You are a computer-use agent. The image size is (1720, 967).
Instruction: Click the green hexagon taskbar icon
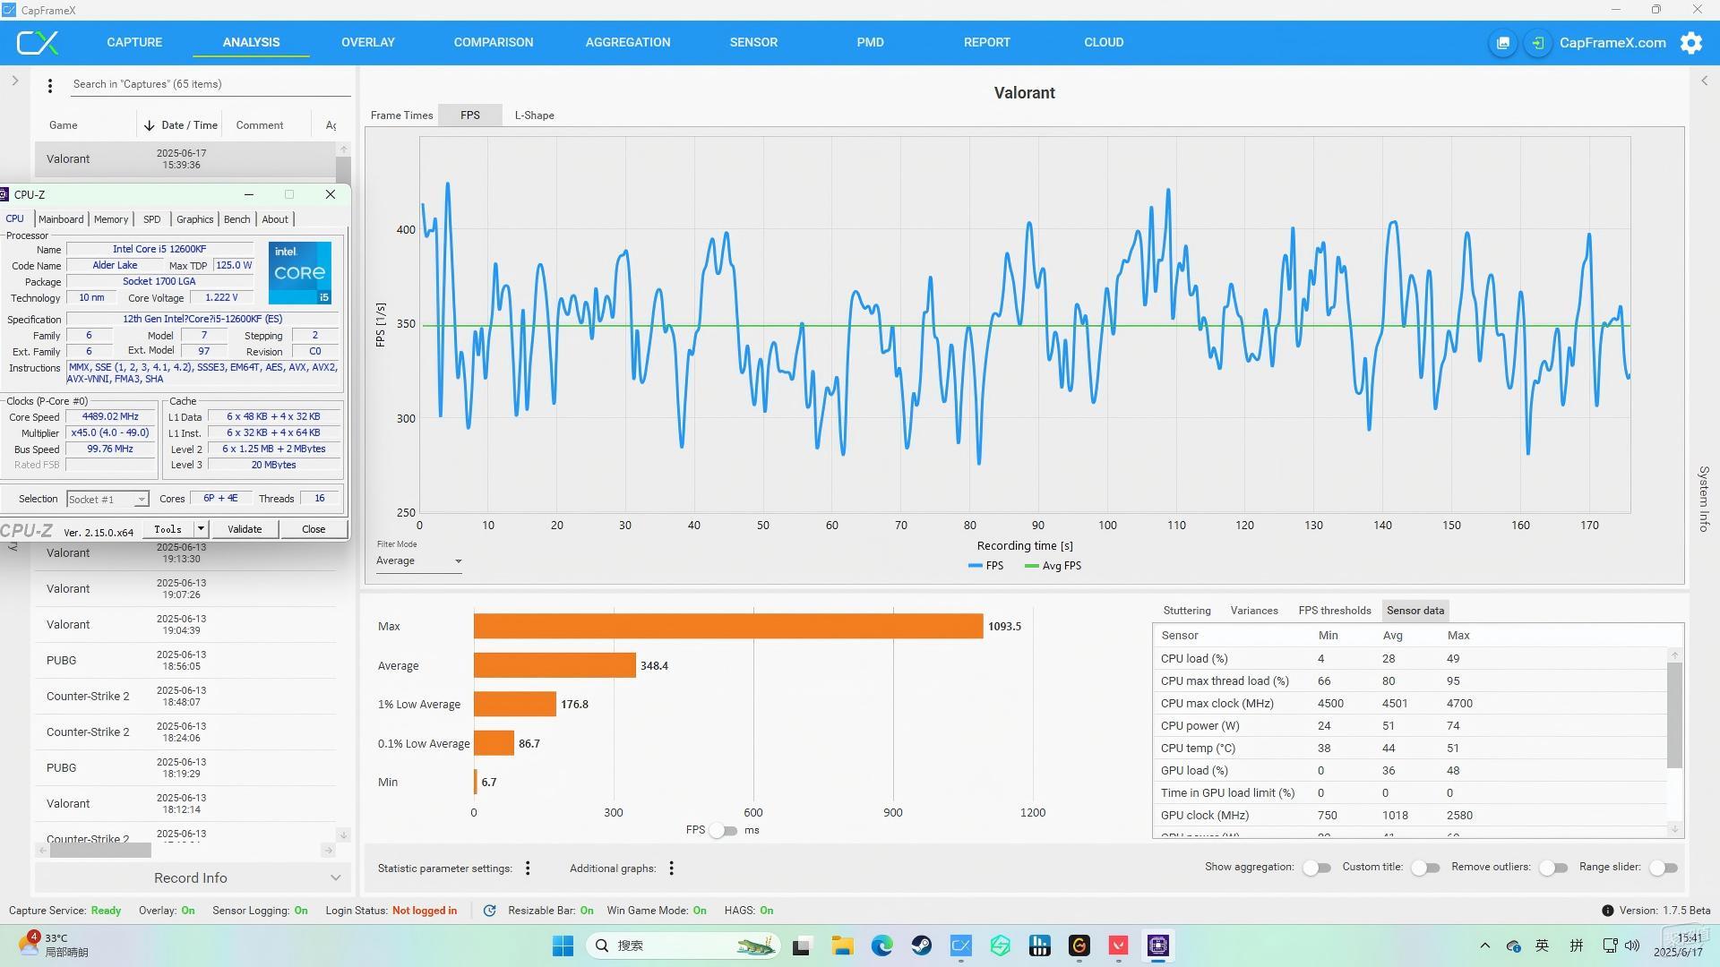tap(1000, 946)
